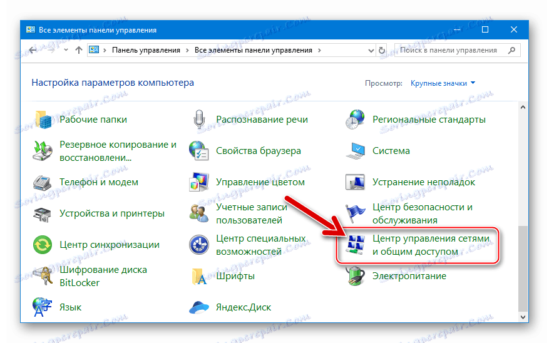Image resolution: width=549 pixels, height=343 pixels.
Task: Open the Яндекс.Диск link text
Action: [244, 307]
